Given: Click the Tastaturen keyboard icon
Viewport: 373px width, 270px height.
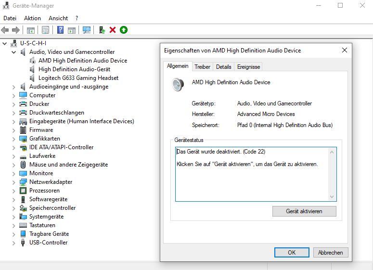Looking at the screenshot, I should [23, 225].
